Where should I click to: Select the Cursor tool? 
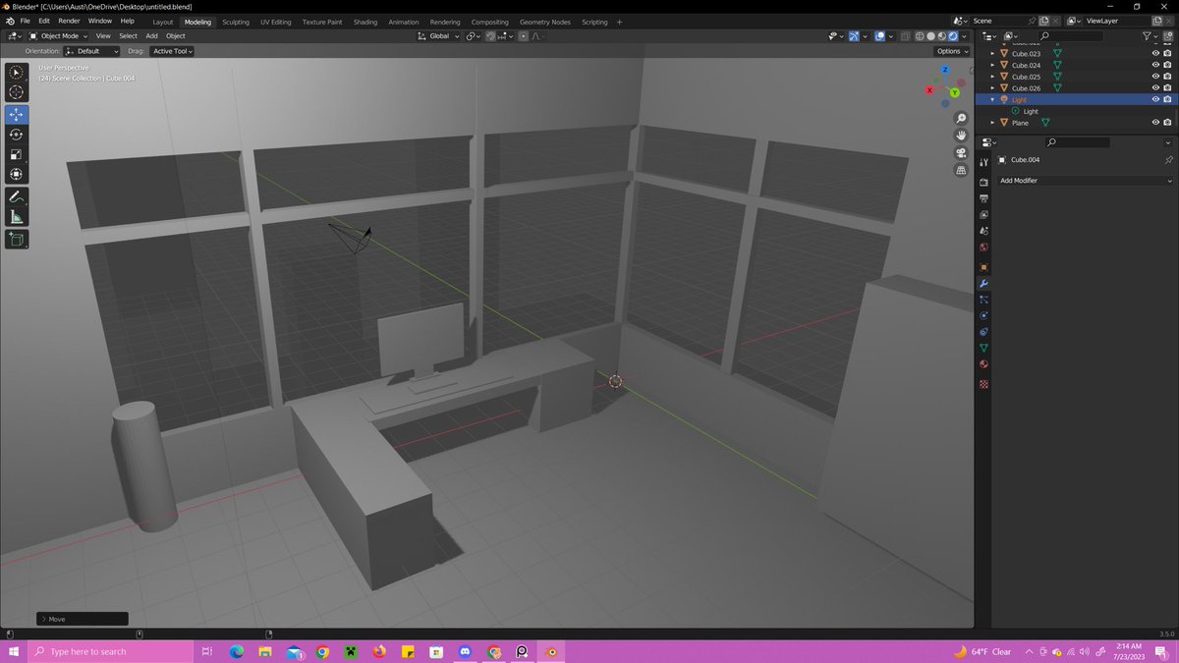17,92
